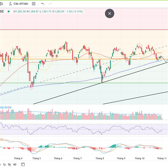Click the Tháng 10 time axis label

pos(140,158)
